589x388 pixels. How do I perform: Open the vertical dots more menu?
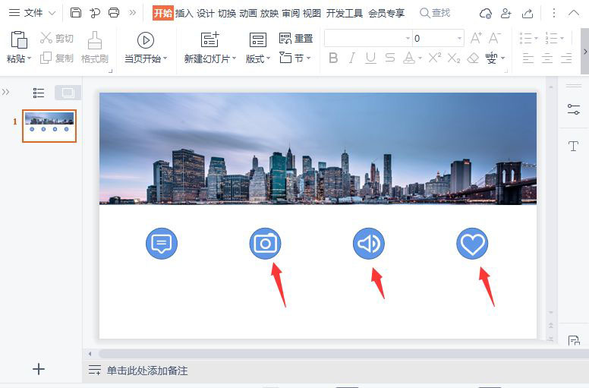point(553,13)
